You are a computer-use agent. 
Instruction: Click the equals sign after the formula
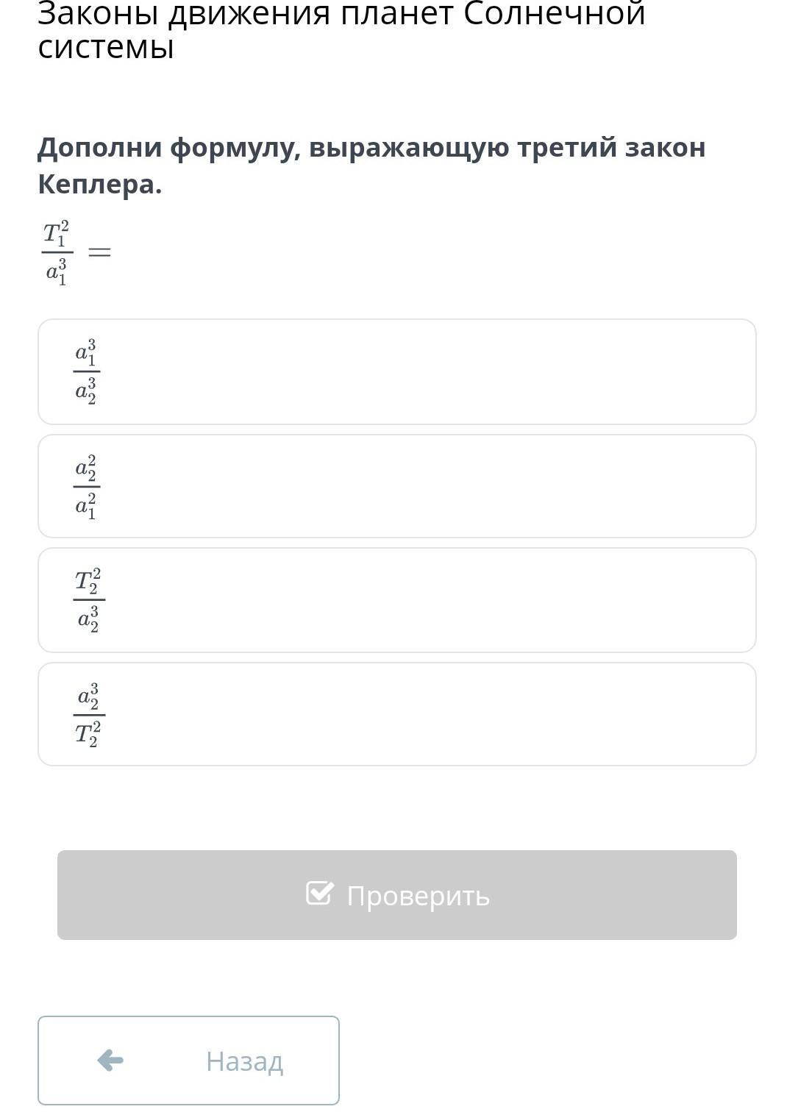[99, 252]
